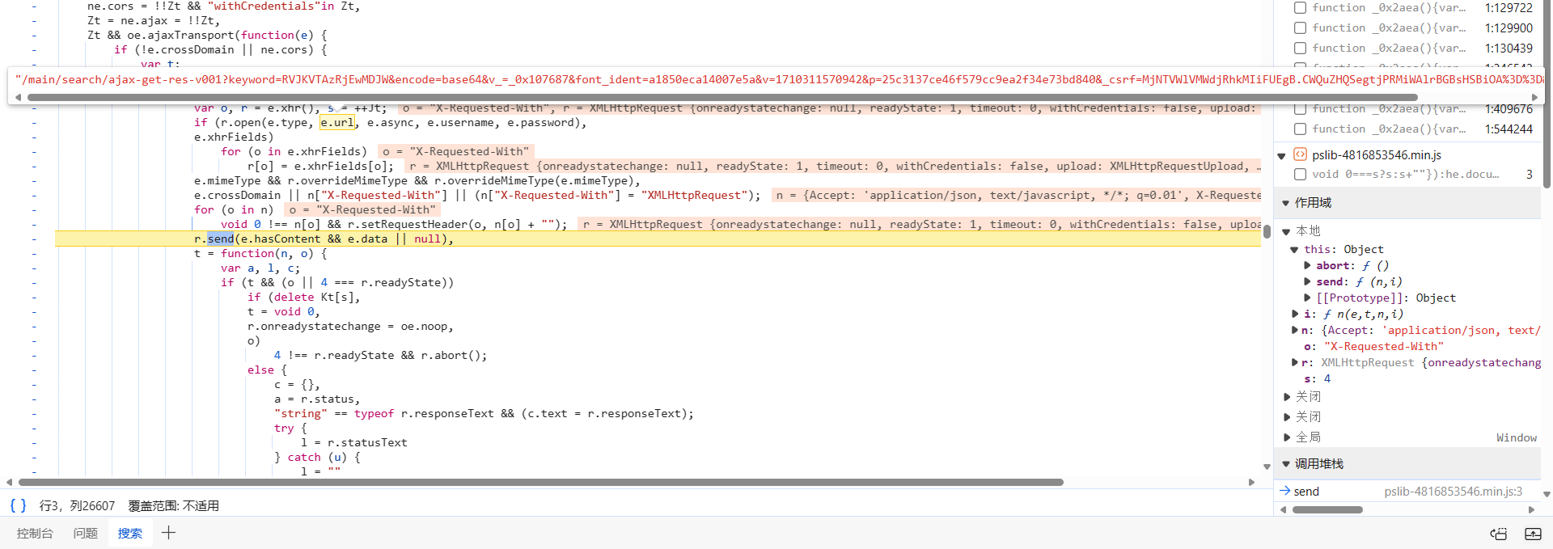Viewport: 1553px width, 549px height.
Task: Collapse the 本地 local scope
Action: [x=1287, y=231]
